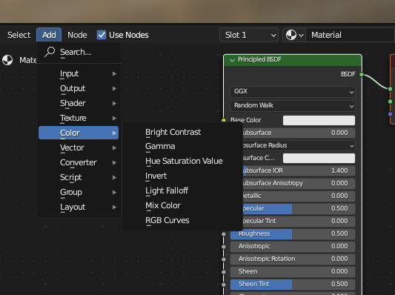
Task: Click the Sheen Tint slider
Action: point(293,284)
